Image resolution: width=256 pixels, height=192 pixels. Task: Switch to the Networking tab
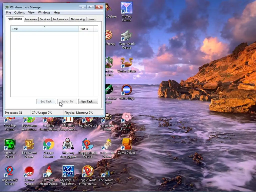point(78,19)
